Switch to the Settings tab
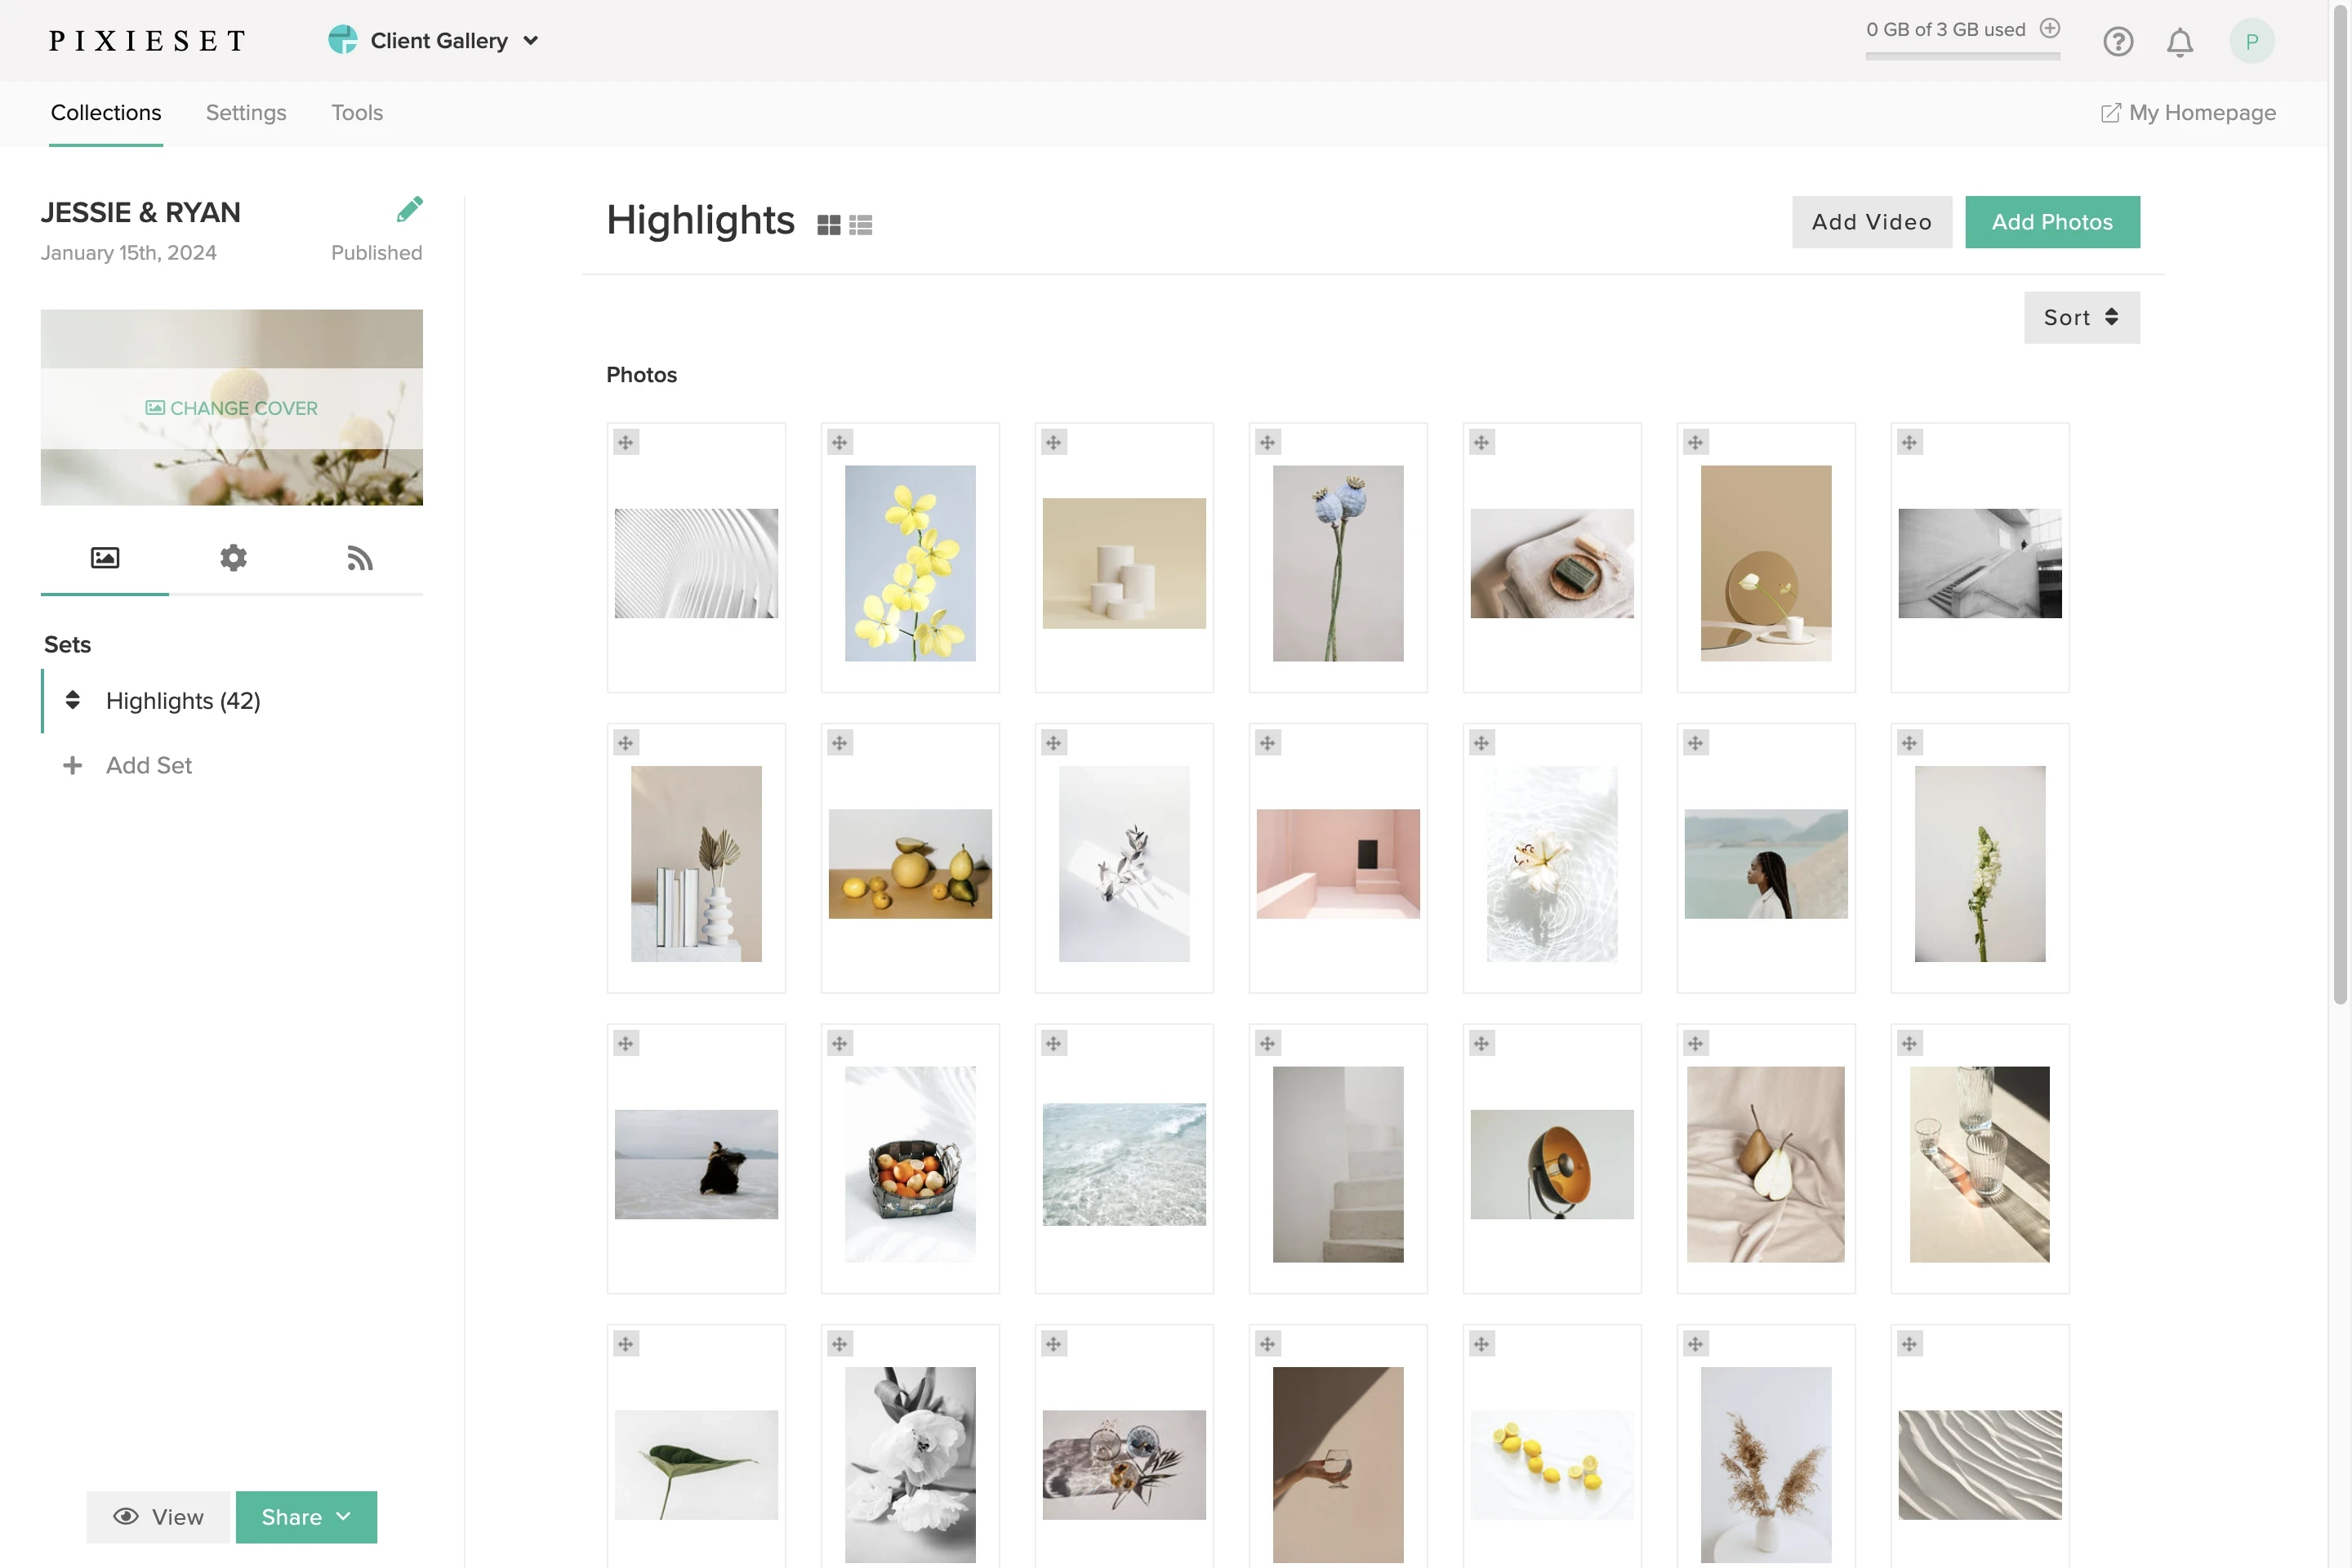Viewport: 2352px width, 1568px height. [246, 113]
